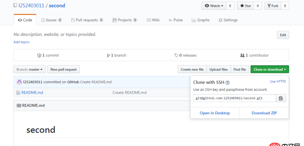This screenshot has height=146, width=304.
Task: View the 1 contributor link
Action: (x=254, y=55)
